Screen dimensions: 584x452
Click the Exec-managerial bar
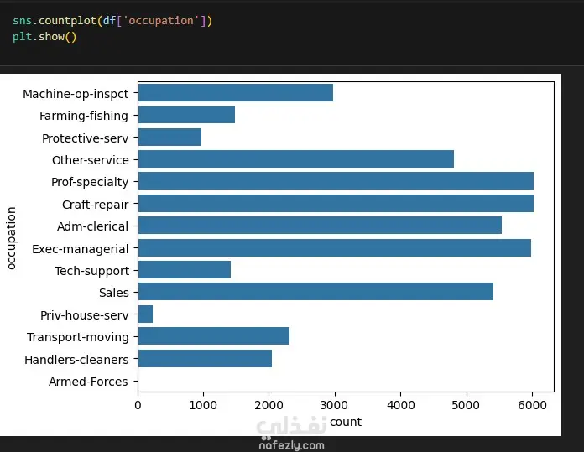coord(334,248)
